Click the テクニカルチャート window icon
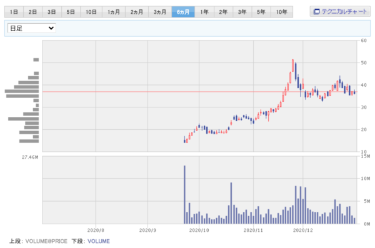The height and width of the screenshot is (248, 375). pyautogui.click(x=316, y=11)
